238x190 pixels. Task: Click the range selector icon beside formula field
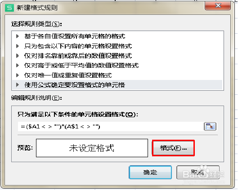(210, 126)
